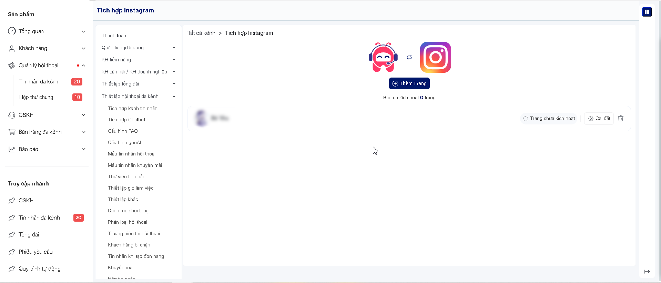Select Cấu hình genAI
661x283 pixels.
pos(124,142)
